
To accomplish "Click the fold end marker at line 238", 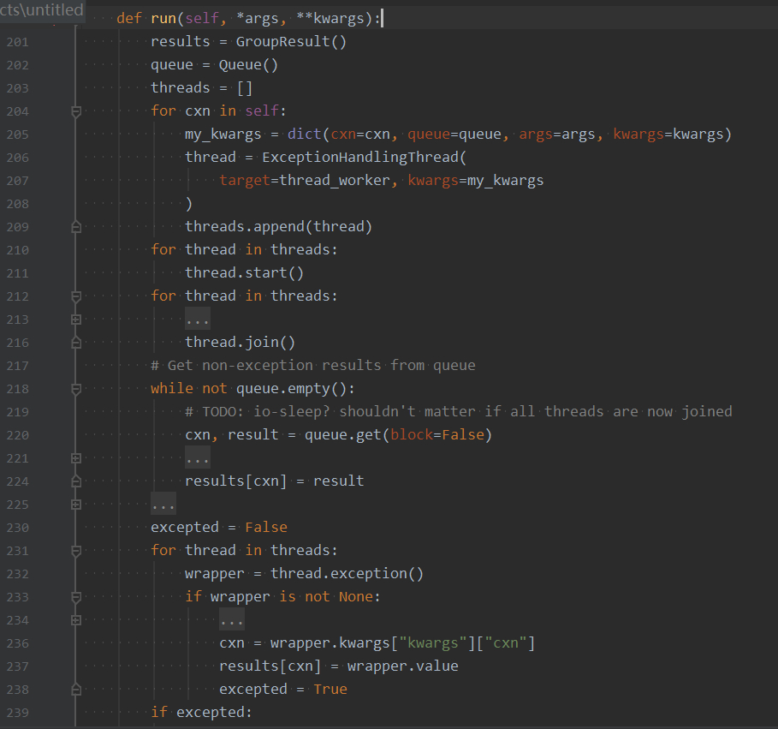I will [76, 690].
